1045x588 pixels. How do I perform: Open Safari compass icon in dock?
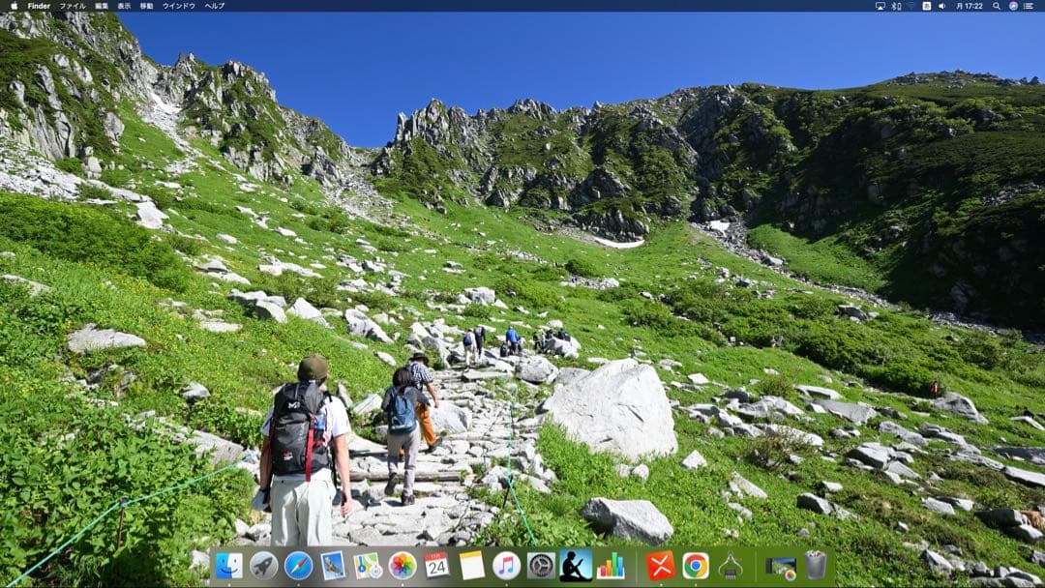click(x=298, y=566)
